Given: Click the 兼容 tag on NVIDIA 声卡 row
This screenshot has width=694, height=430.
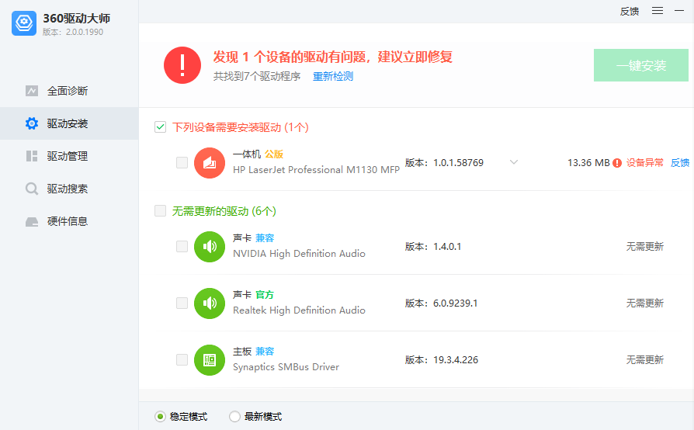Looking at the screenshot, I should tap(265, 238).
